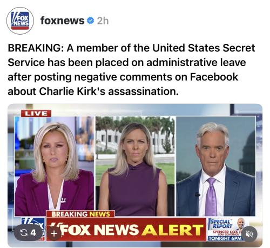Open the Special Report promo graphic
Image resolution: width=270 pixels, height=248 pixels.
[x=228, y=229]
